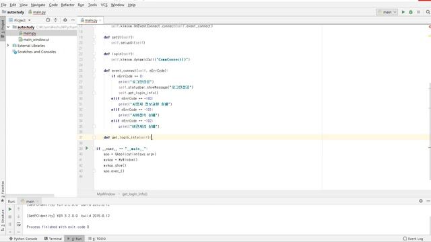Rerun main using Run panel play icon
Viewport: 431px width, 242px height.
[x=10, y=209]
